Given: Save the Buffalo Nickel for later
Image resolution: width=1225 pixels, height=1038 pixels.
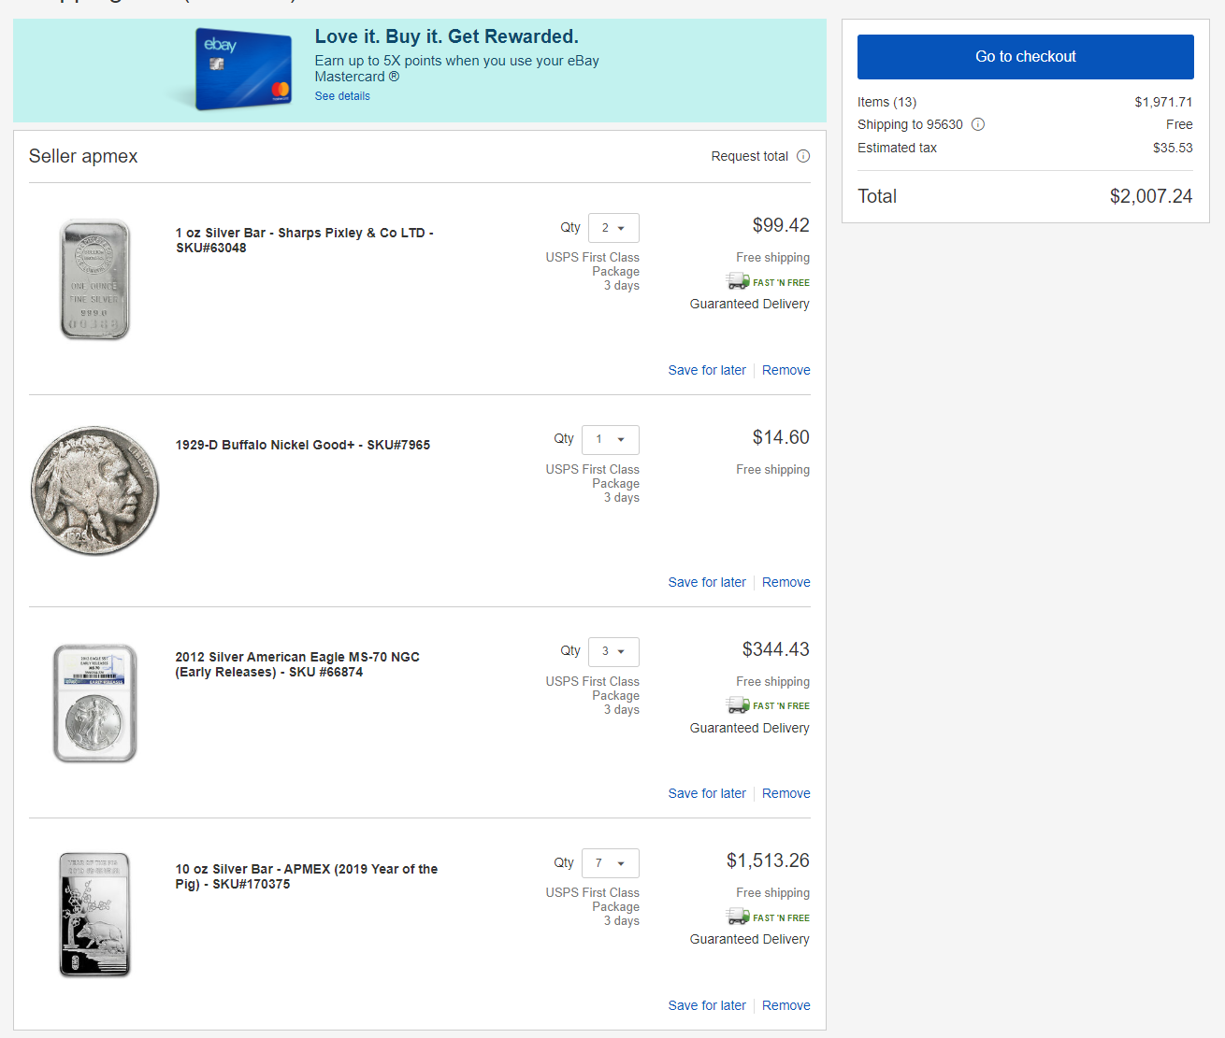Looking at the screenshot, I should pyautogui.click(x=707, y=582).
